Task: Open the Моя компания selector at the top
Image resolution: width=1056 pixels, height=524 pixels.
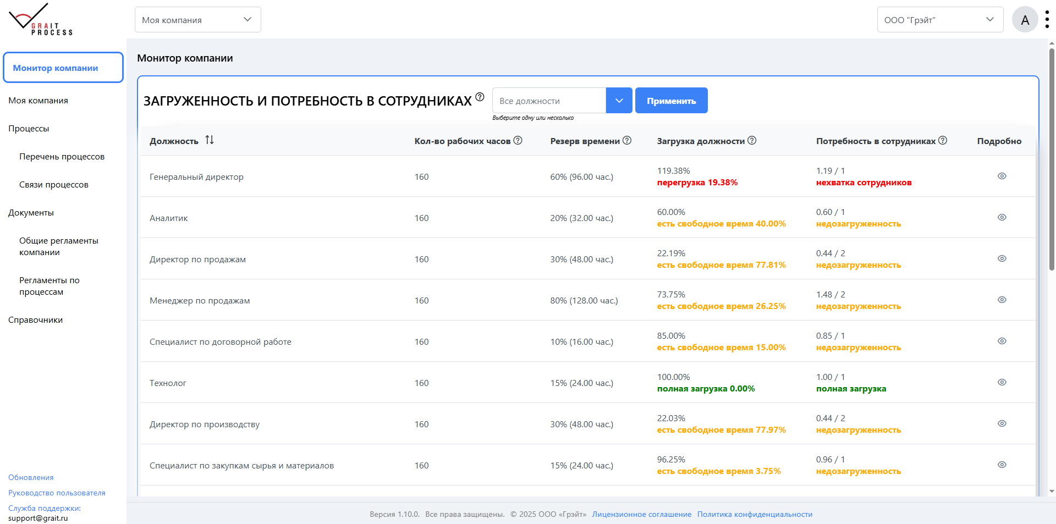Action: coord(197,19)
